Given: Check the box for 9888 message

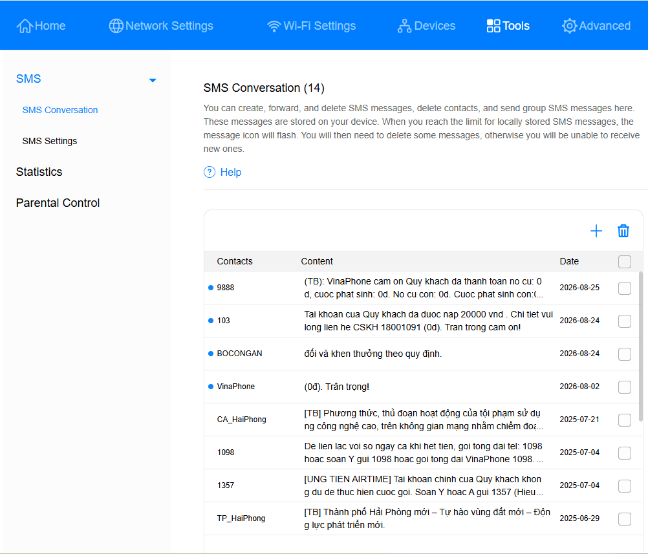Looking at the screenshot, I should pos(625,288).
